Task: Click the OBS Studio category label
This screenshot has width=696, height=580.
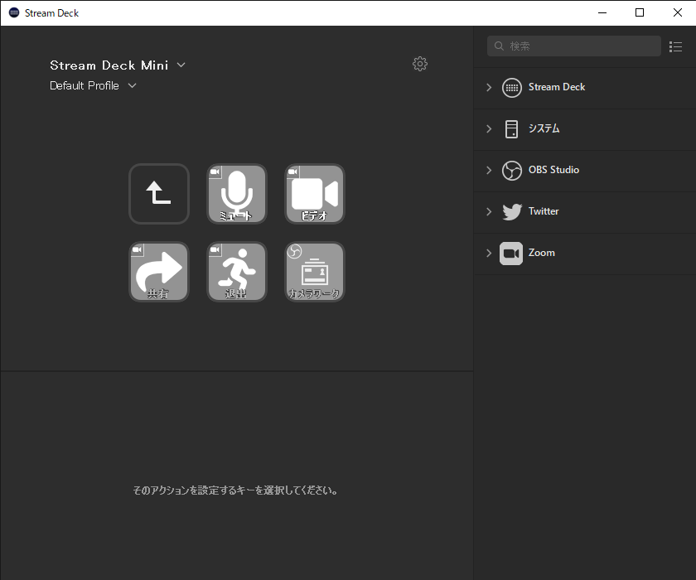Action: [553, 170]
